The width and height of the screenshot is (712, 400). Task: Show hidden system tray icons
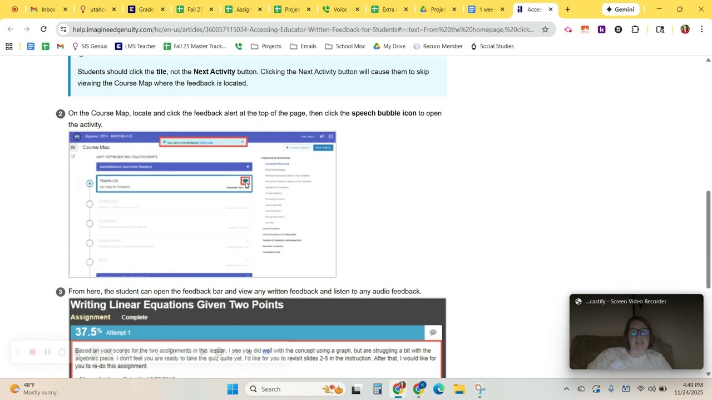[x=566, y=389]
